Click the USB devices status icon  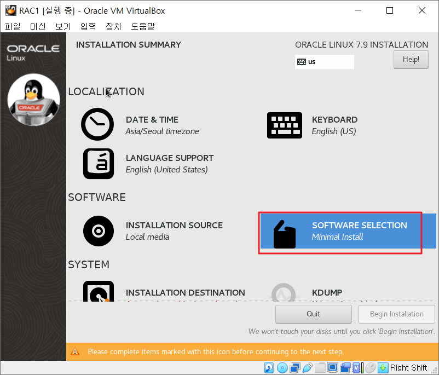click(x=308, y=368)
